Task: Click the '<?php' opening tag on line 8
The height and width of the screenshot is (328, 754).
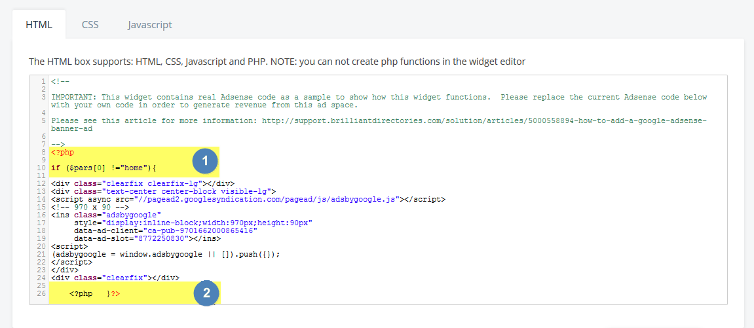Action: click(x=62, y=153)
